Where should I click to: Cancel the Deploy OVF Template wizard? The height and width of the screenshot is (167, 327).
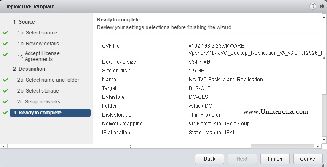pos(308,159)
